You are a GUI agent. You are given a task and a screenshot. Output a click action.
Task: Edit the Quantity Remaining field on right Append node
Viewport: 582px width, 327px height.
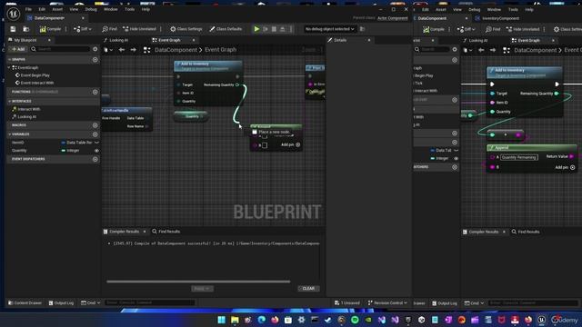tap(518, 157)
